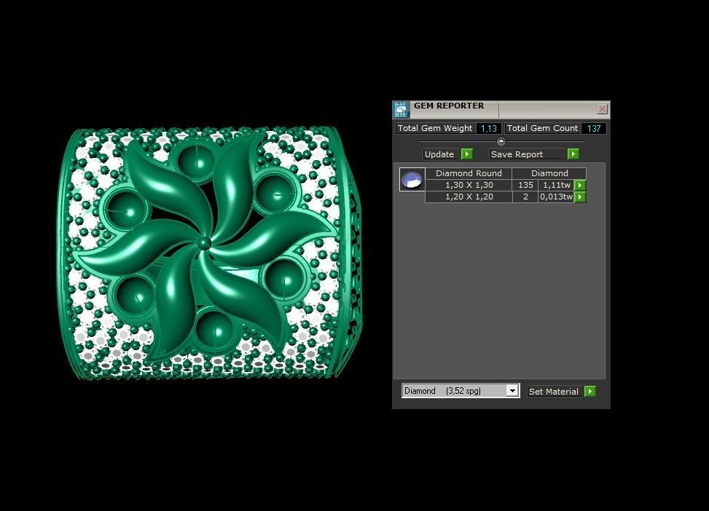Click the gem count cell showing 2
Image resolution: width=709 pixels, height=511 pixels.
click(x=525, y=197)
